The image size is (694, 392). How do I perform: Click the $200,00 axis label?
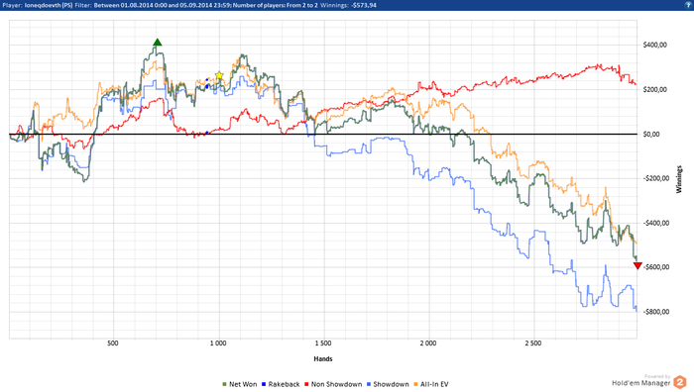[x=654, y=89]
